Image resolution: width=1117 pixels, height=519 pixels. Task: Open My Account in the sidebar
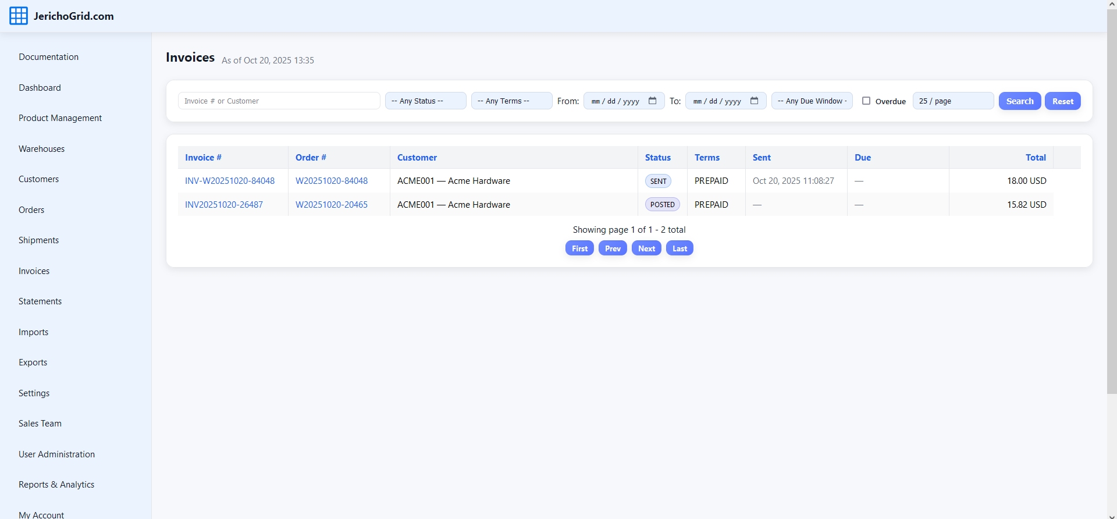pos(41,515)
